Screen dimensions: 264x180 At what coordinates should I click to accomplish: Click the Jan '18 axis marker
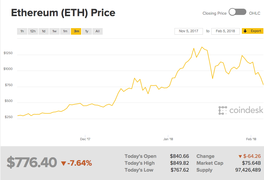click(x=168, y=139)
